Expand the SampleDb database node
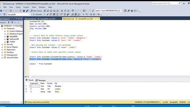 tap(5, 37)
